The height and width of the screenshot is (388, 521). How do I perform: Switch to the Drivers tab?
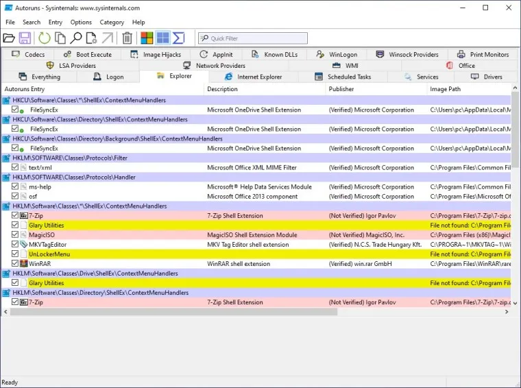492,77
